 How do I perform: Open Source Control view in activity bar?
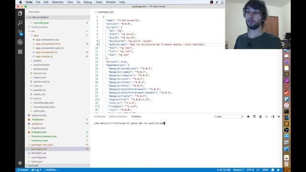pyautogui.click(x=20, y=32)
